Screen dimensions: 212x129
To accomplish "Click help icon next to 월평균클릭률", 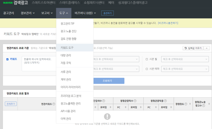I will pos(165,101).
